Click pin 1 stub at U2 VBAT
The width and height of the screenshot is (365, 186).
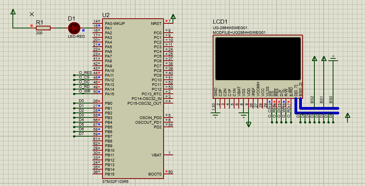click(x=168, y=155)
